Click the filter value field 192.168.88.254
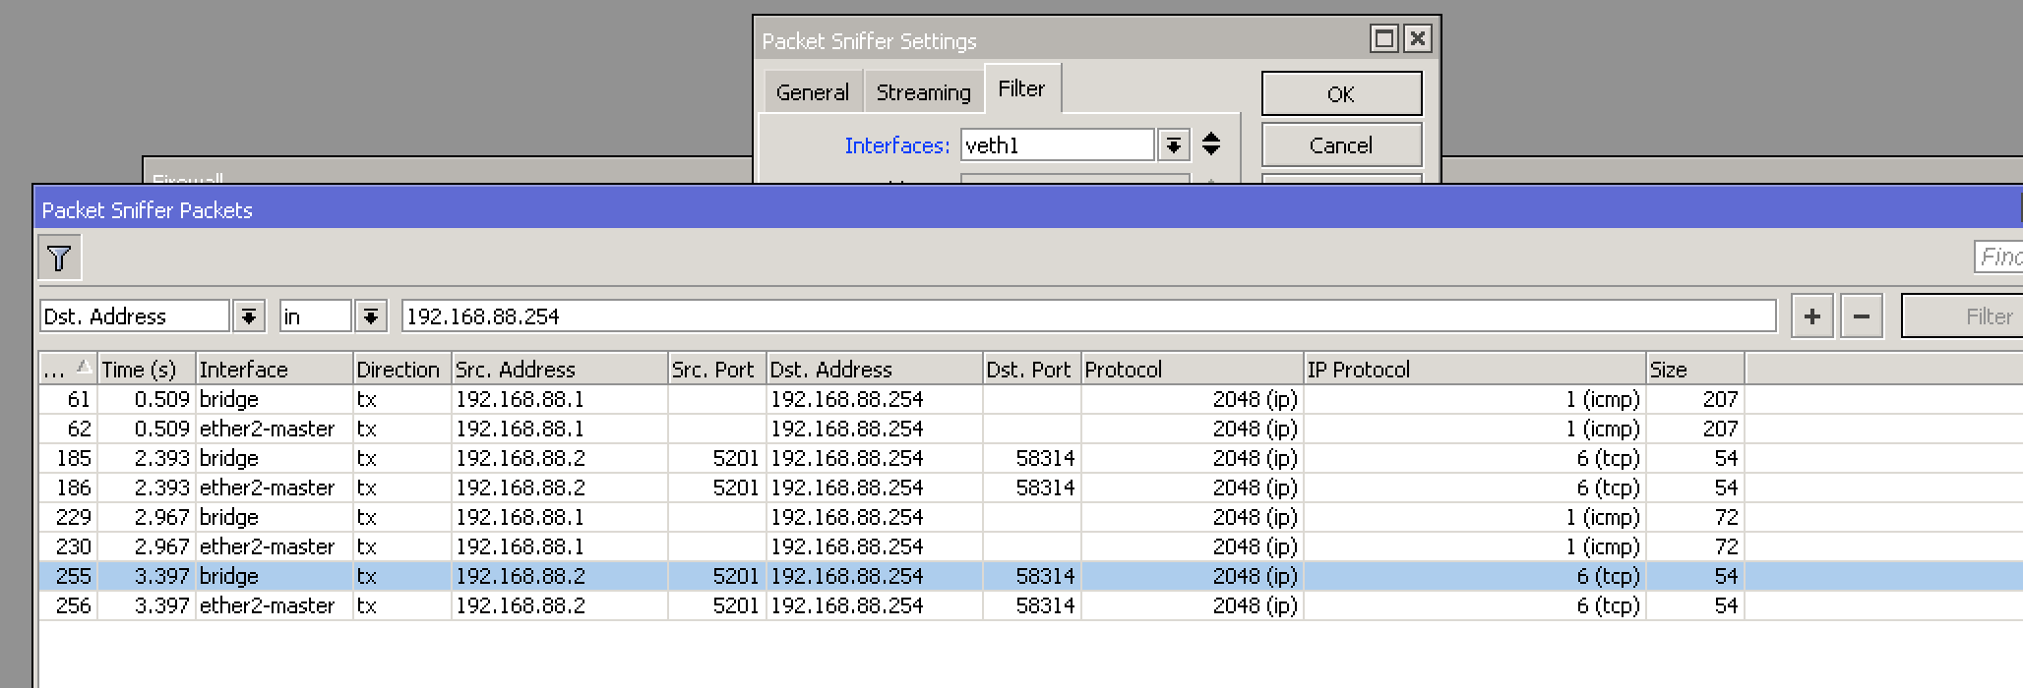Viewport: 2023px width, 688px height. pos(1089,315)
